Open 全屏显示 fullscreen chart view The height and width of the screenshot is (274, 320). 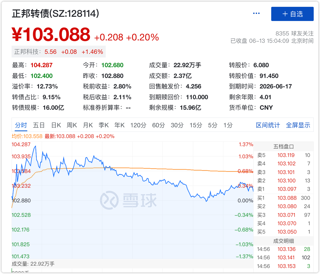pyautogui.click(x=298, y=125)
